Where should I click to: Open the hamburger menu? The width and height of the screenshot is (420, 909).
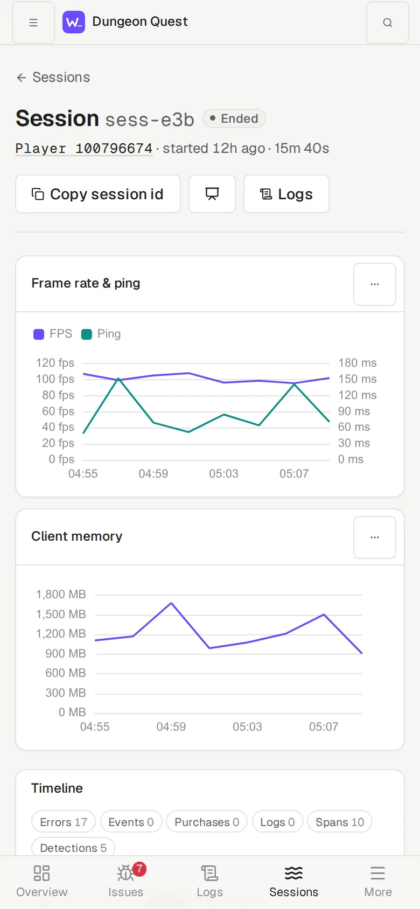[33, 23]
